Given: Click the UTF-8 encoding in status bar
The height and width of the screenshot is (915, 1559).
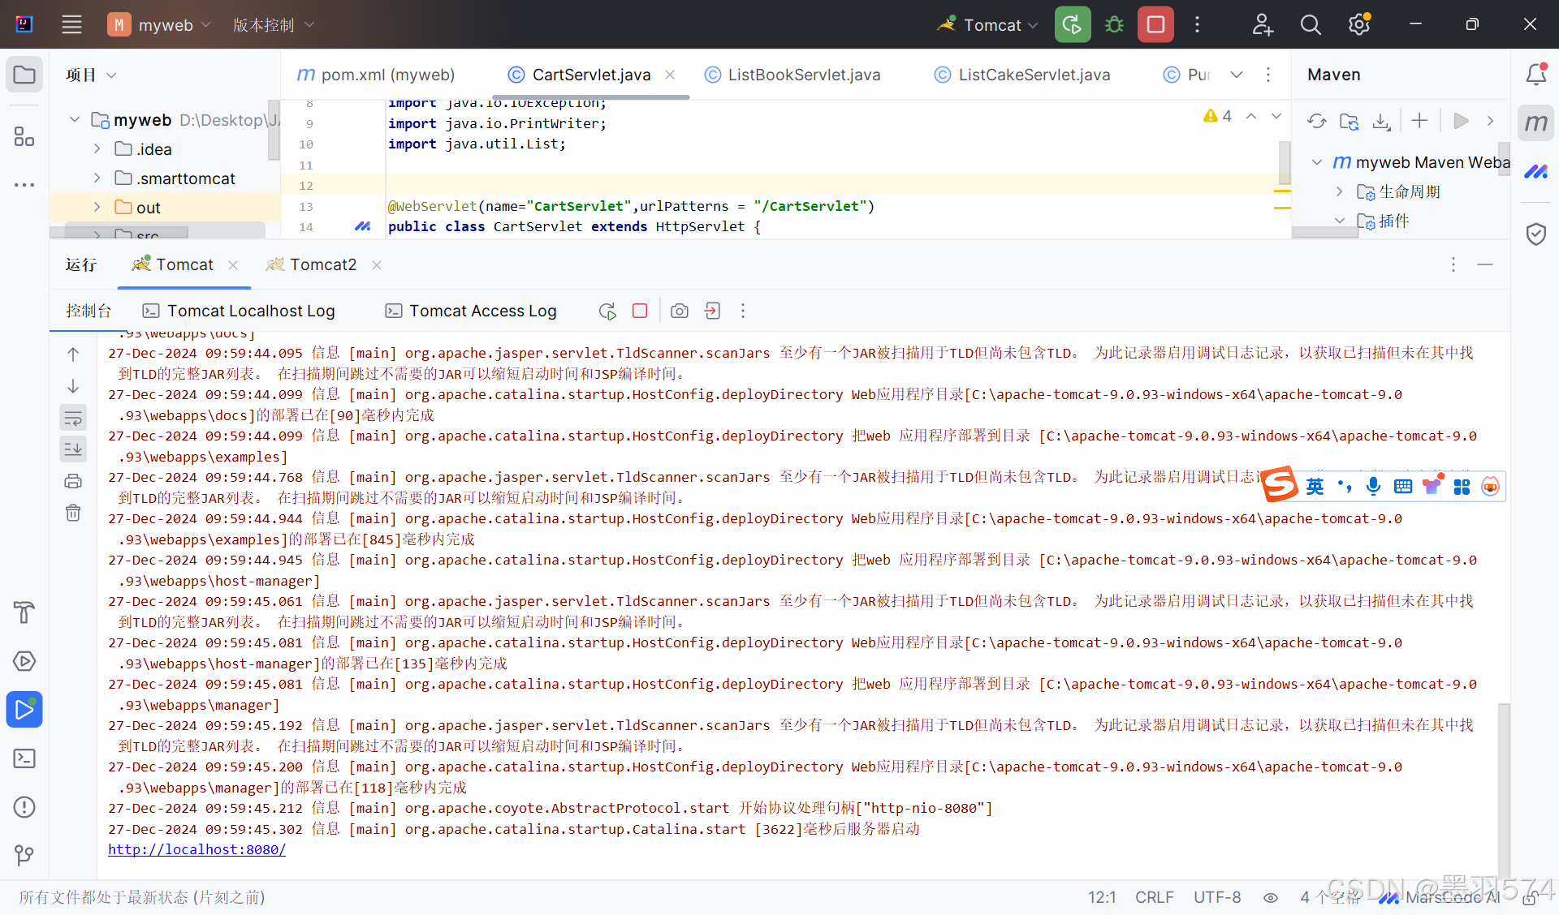Looking at the screenshot, I should pyautogui.click(x=1216, y=897).
